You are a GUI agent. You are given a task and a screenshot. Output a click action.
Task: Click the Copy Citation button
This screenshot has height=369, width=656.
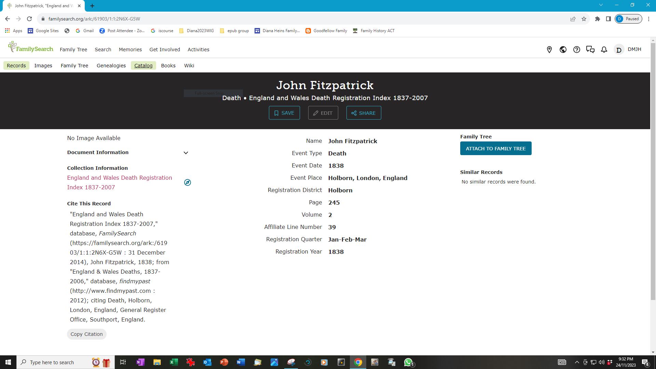pos(86,334)
